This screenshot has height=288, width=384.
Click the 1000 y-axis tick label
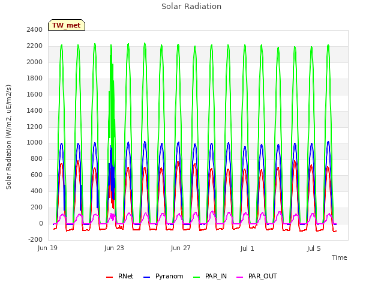35,143
